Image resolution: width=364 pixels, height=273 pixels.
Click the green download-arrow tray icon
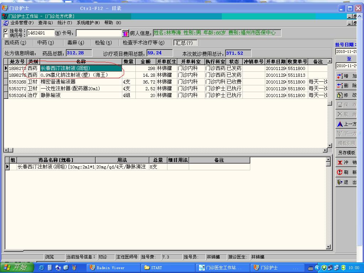(343, 268)
